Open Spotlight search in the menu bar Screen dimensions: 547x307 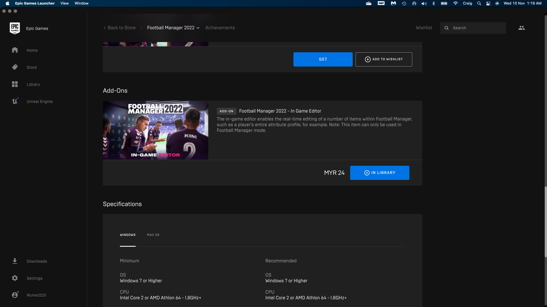tap(479, 3)
